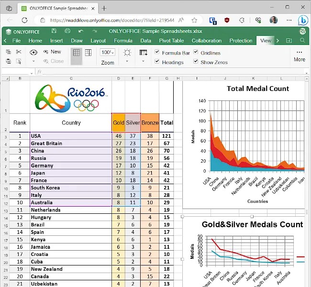Click the Paste icon
The image size is (311, 287).
pyautogui.click(x=9, y=61)
